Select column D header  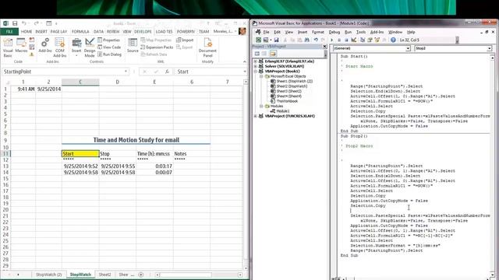coord(118,82)
